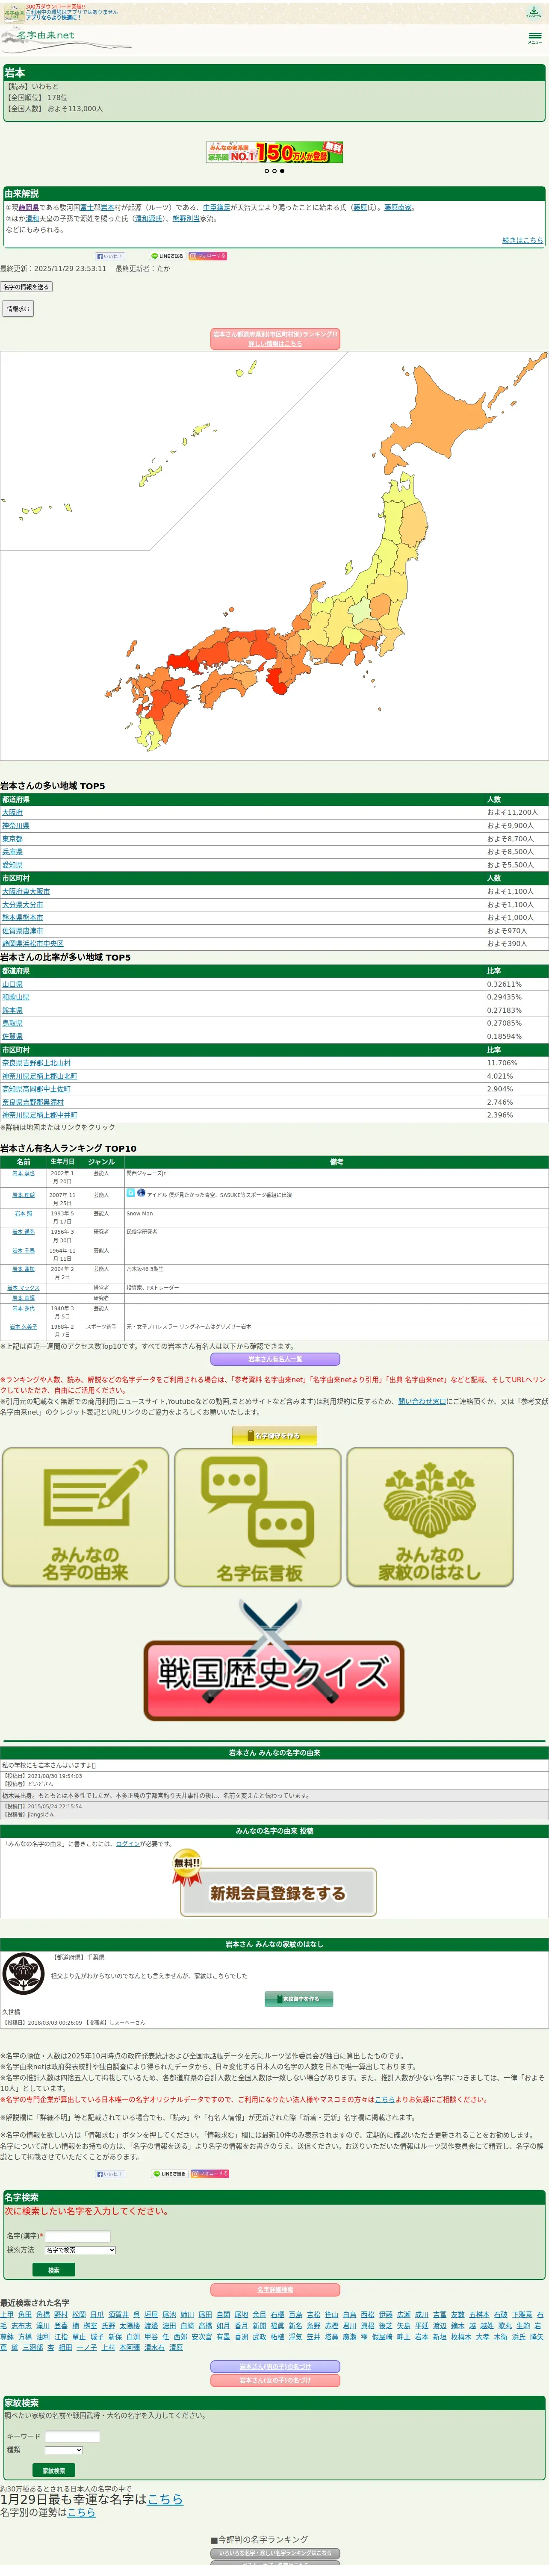Open 岩本さん(女の子)の名づけ button

click(274, 2381)
